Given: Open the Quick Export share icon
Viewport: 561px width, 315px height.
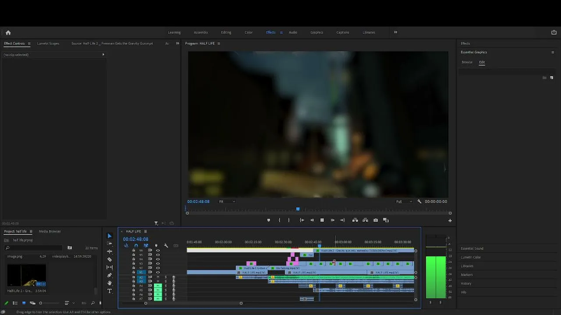Looking at the screenshot, I should 554,32.
